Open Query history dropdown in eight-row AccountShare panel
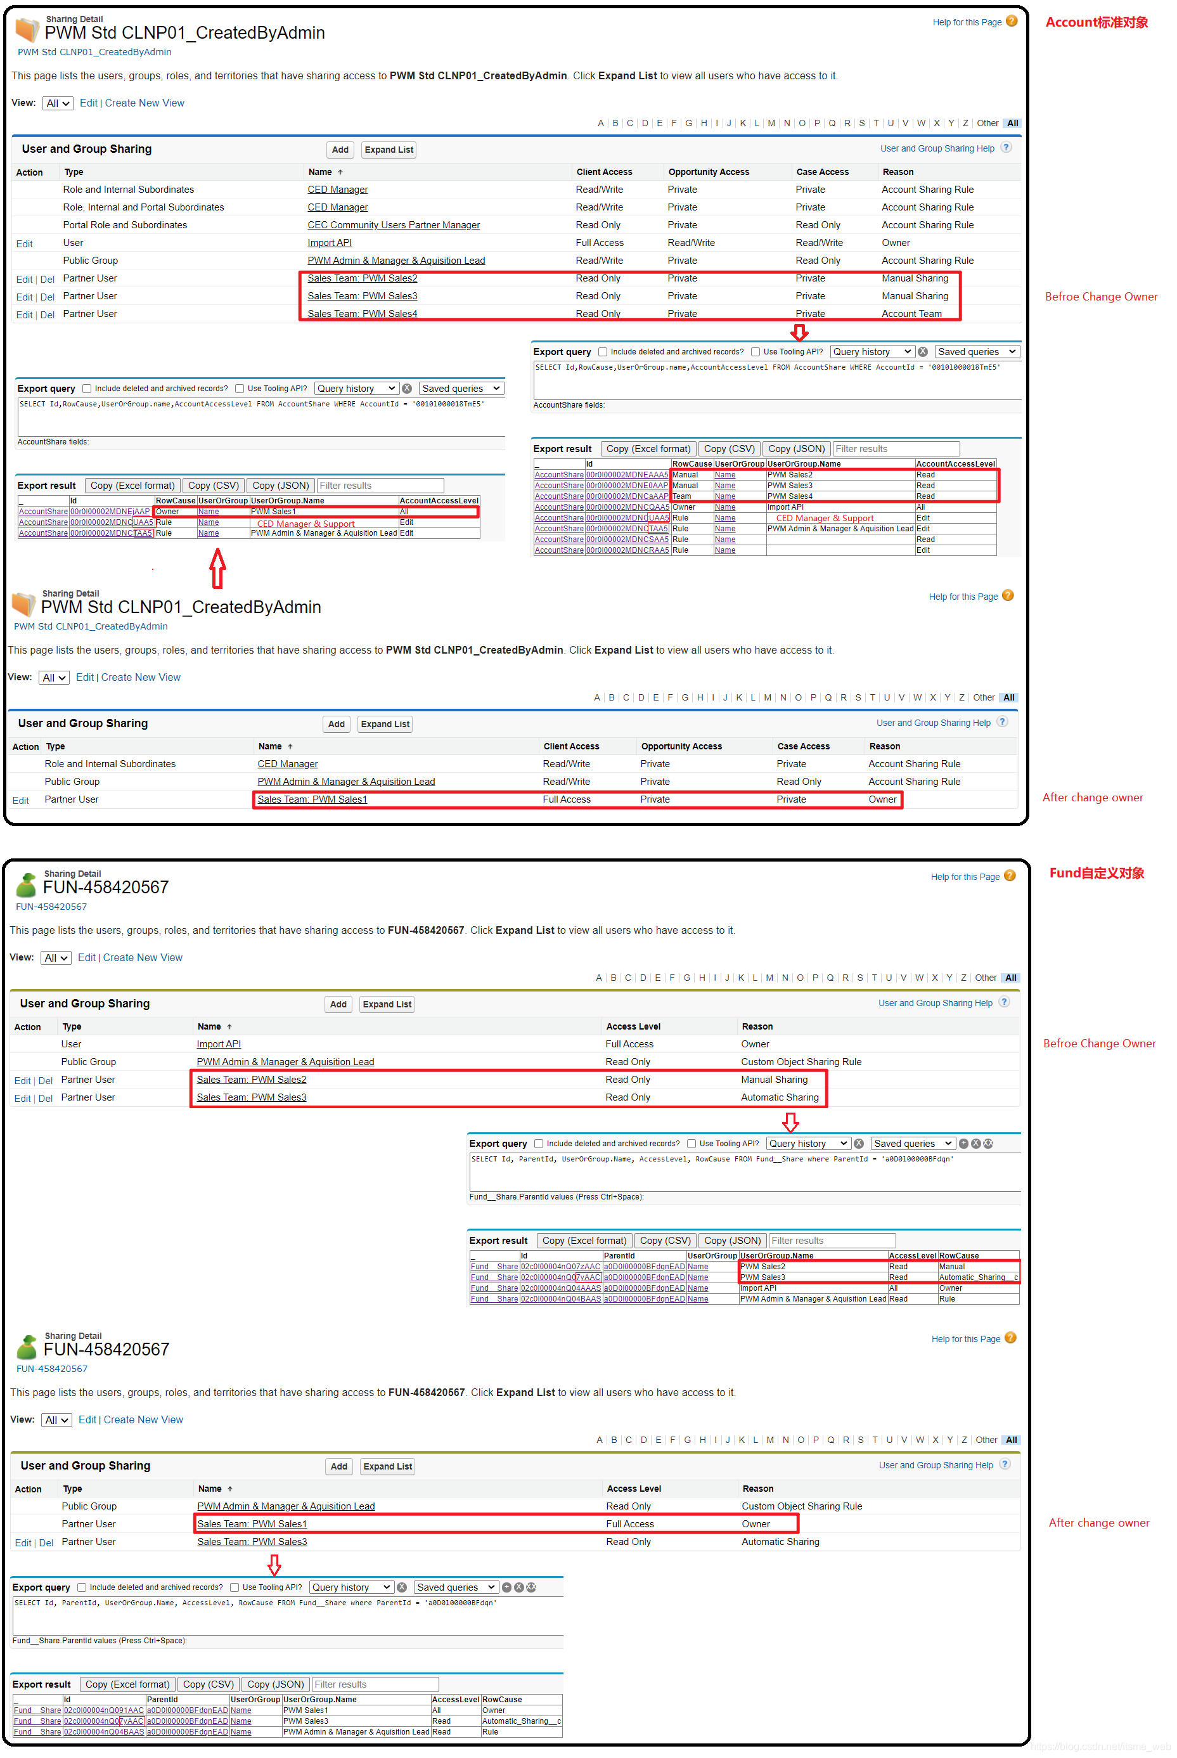Screen dimensions: 1177x1758 pos(872,352)
